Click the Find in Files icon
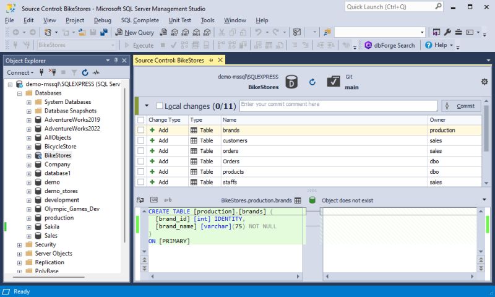This screenshot has height=297, width=495. pos(327,32)
